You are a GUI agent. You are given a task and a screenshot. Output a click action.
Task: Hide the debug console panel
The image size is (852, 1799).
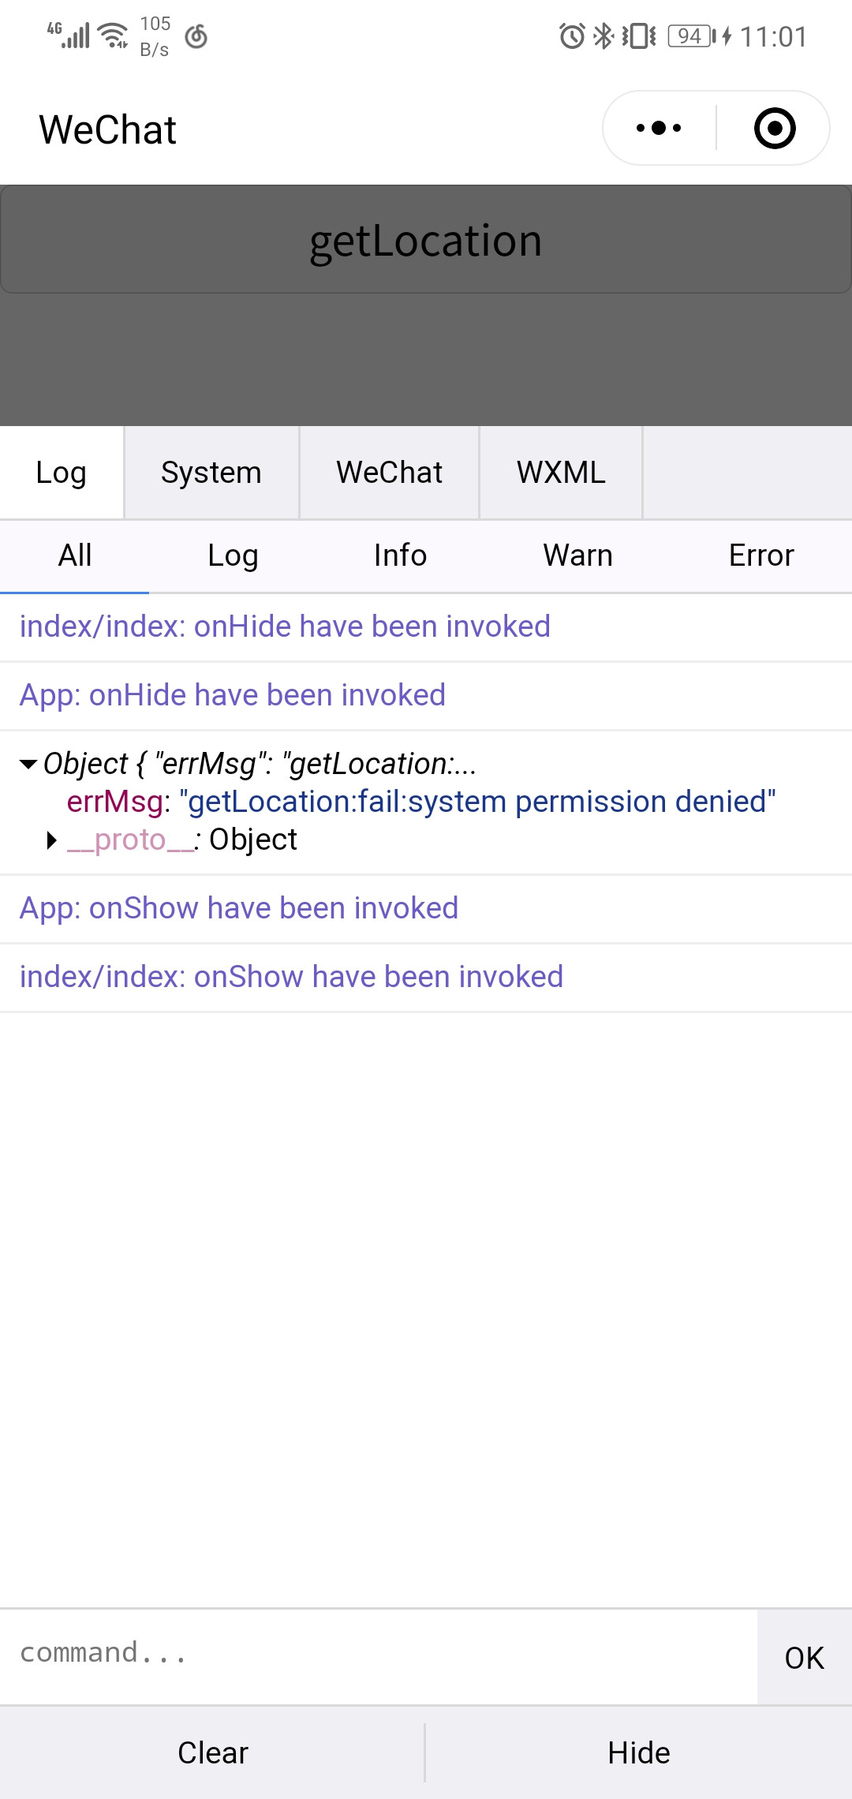point(638,1752)
